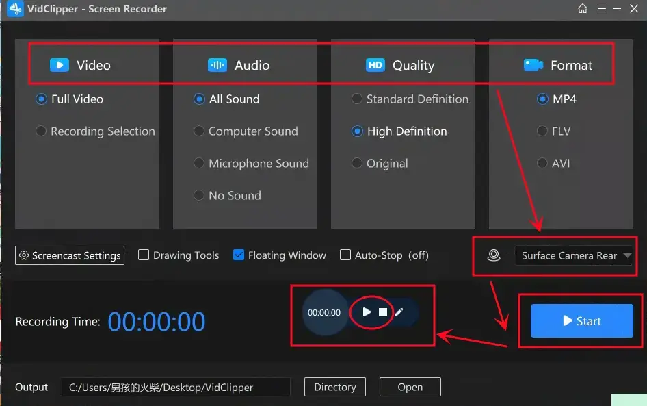This screenshot has width=647, height=406.
Task: Pick FLV output format
Action: (x=554, y=131)
